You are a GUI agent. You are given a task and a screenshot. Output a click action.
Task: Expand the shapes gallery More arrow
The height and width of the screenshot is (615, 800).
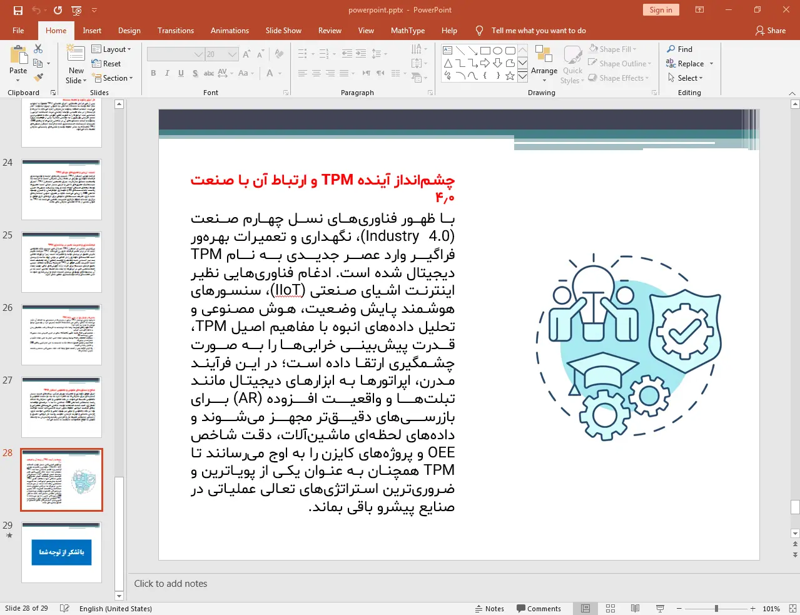[522, 76]
